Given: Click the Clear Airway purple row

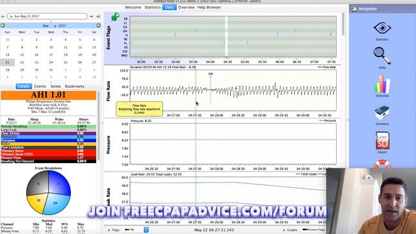Looking at the screenshot, I should point(48,133).
